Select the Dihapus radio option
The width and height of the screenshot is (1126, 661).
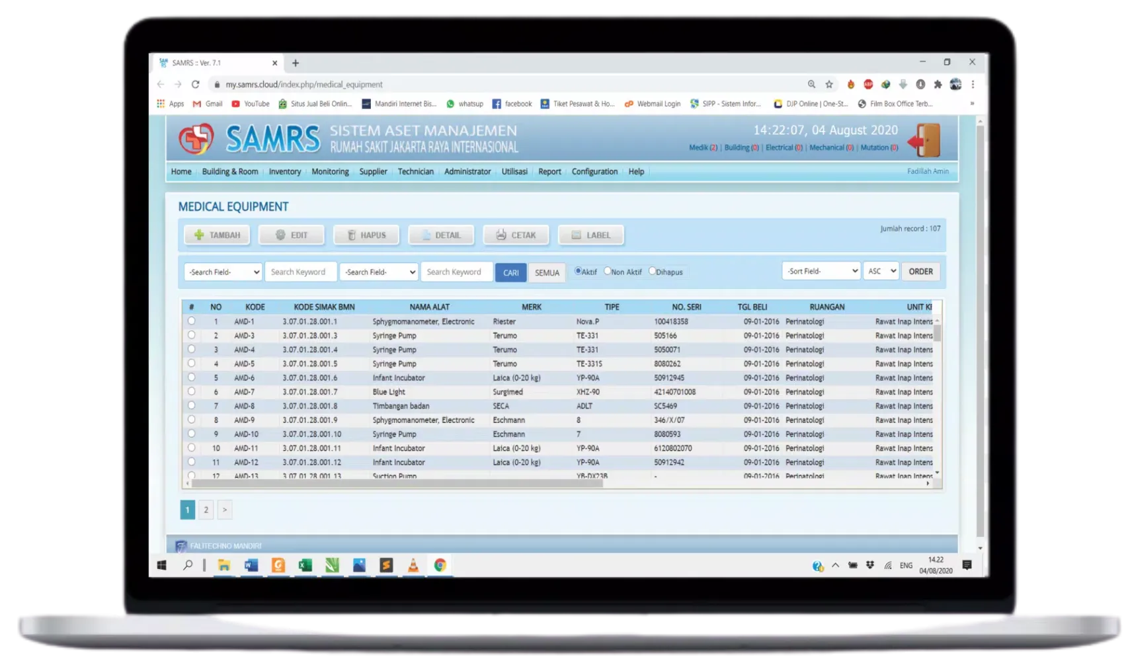coord(651,271)
